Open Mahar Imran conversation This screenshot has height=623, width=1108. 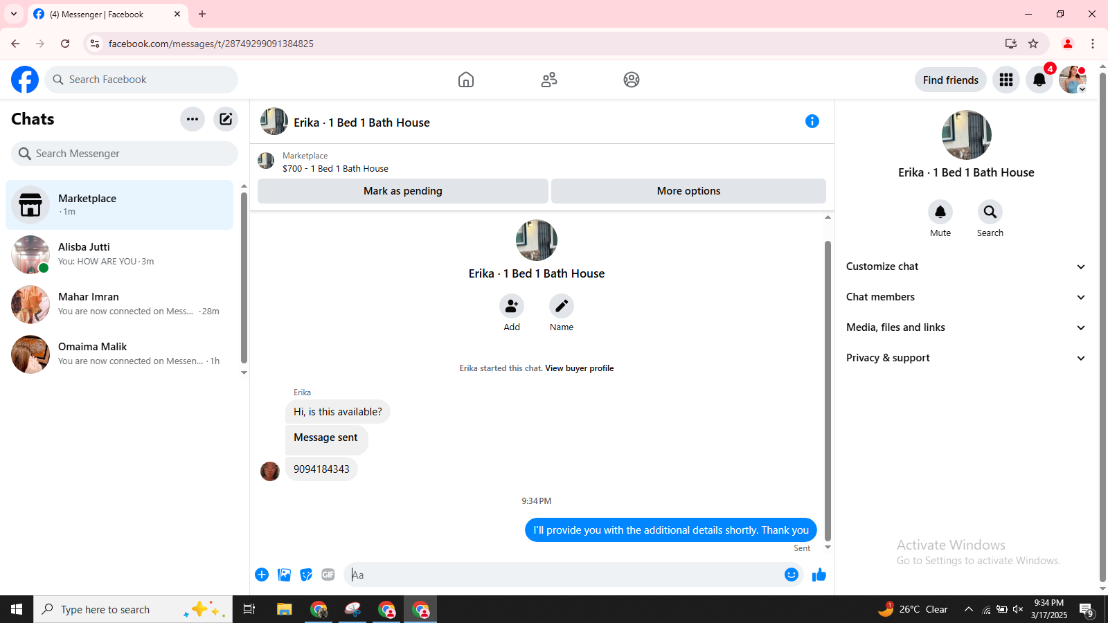click(119, 305)
